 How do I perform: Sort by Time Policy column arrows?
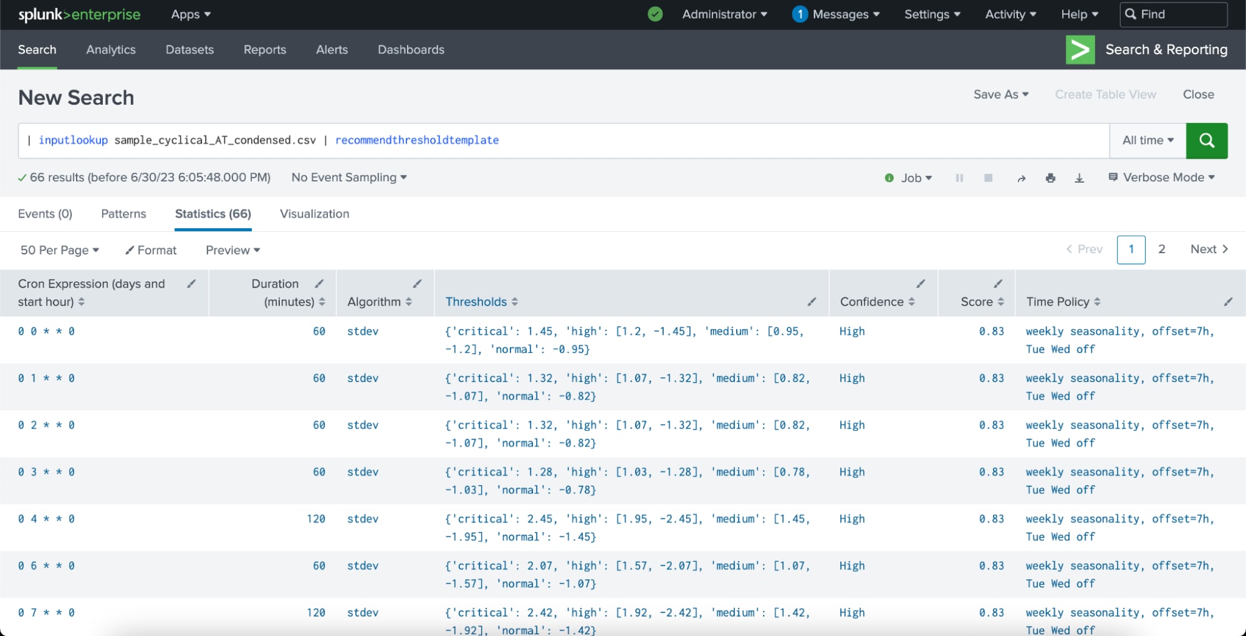(1097, 302)
